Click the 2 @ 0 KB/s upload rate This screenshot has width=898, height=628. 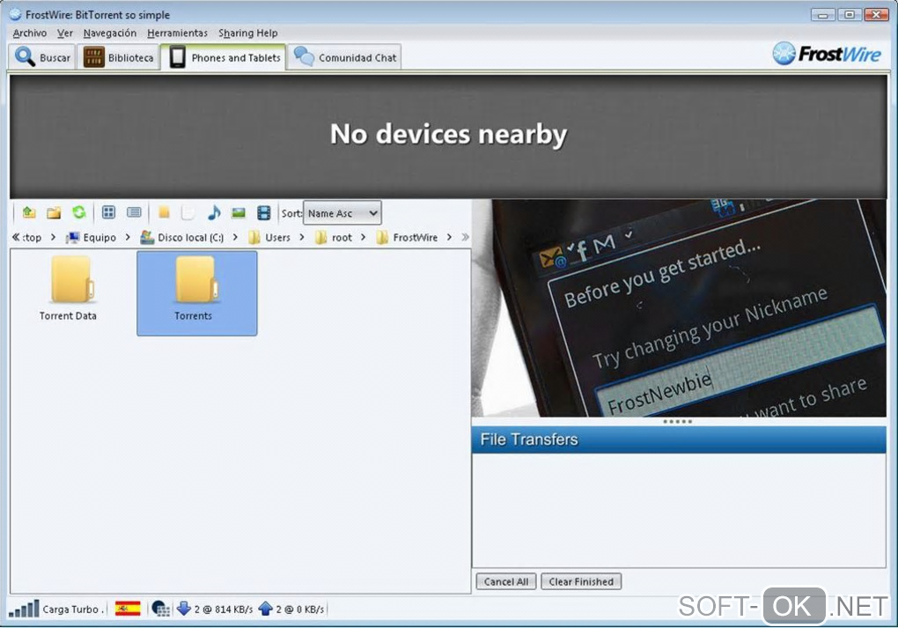(x=300, y=610)
